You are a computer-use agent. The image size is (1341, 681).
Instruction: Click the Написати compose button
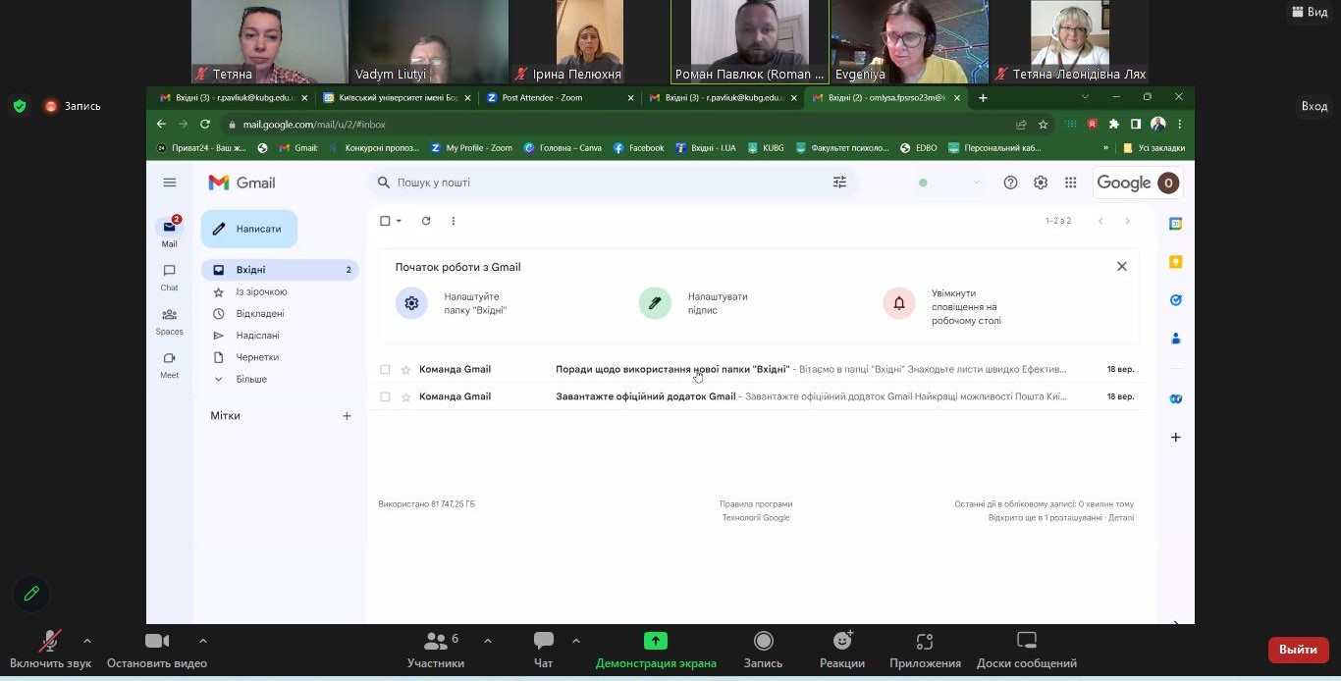(x=249, y=229)
